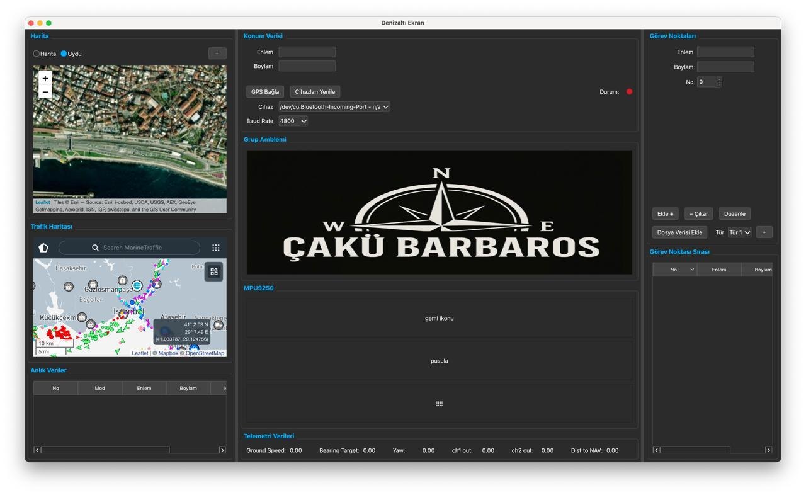Click the Anlık Veriler horizontal scrollbar
This screenshot has width=806, height=495.
(130, 450)
